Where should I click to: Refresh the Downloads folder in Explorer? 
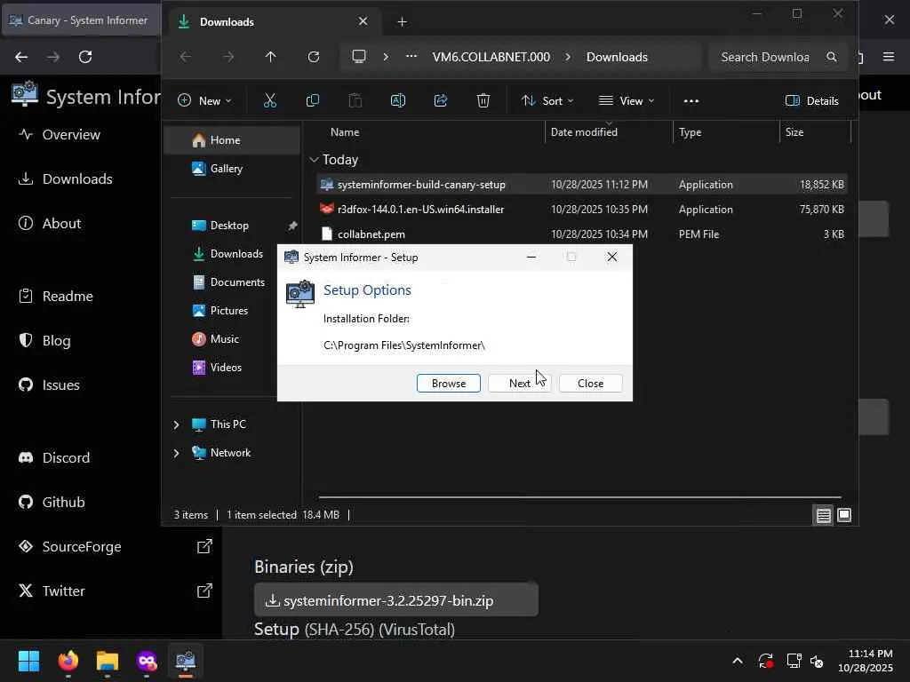[314, 57]
